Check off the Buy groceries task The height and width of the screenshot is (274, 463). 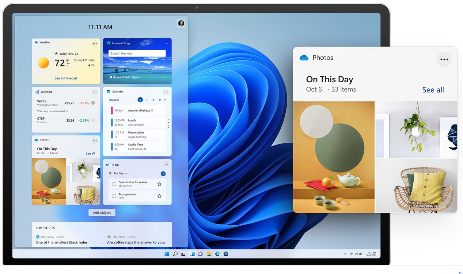click(114, 196)
